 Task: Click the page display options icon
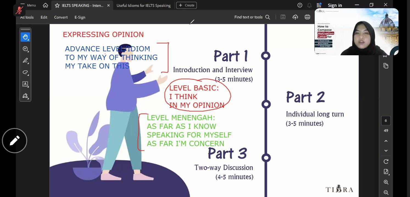click(x=386, y=172)
